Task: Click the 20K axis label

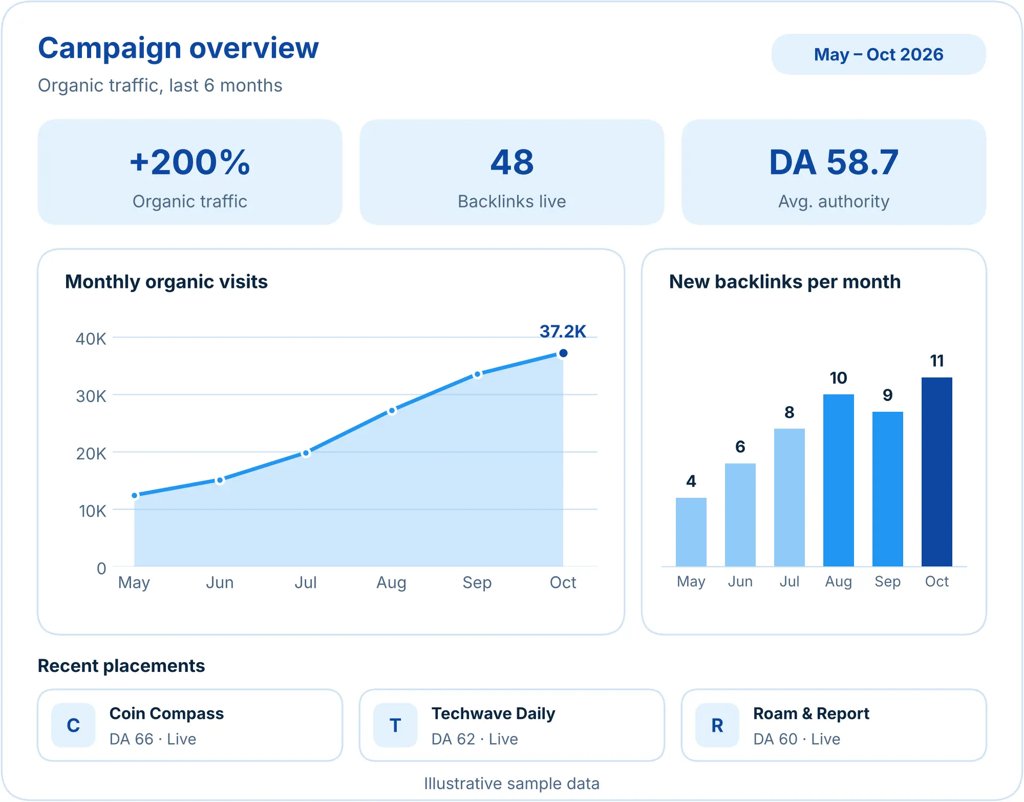Action: (x=91, y=453)
